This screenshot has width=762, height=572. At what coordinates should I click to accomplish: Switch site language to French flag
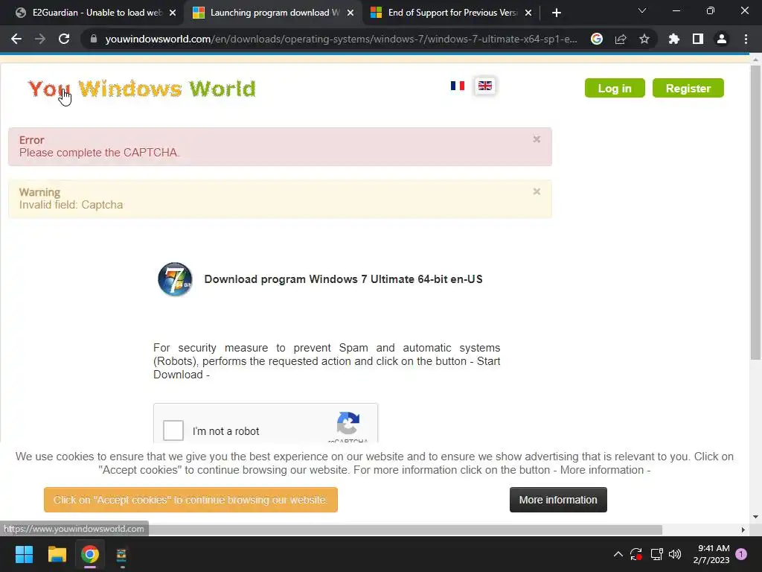point(458,86)
